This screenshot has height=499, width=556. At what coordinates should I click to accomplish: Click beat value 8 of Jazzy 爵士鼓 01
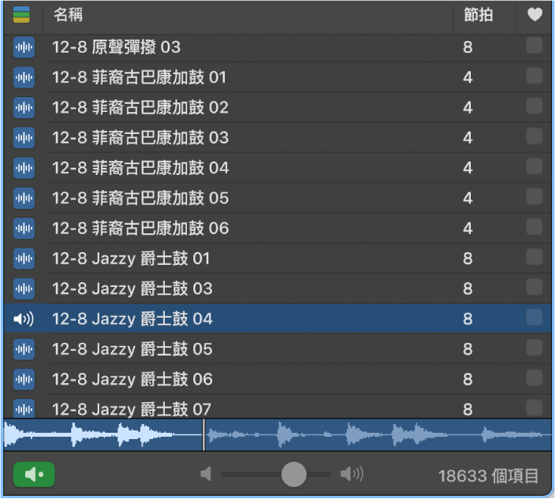pos(468,259)
